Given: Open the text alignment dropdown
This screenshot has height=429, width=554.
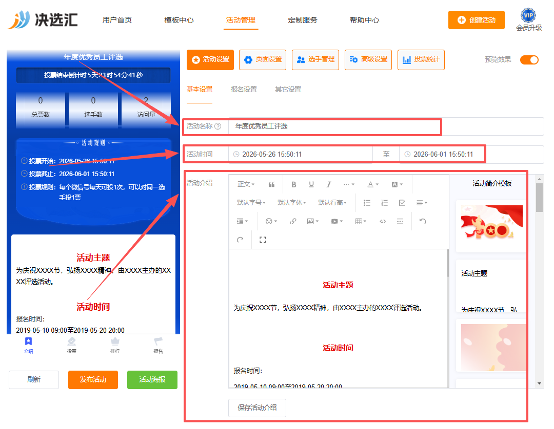Looking at the screenshot, I should [x=422, y=203].
